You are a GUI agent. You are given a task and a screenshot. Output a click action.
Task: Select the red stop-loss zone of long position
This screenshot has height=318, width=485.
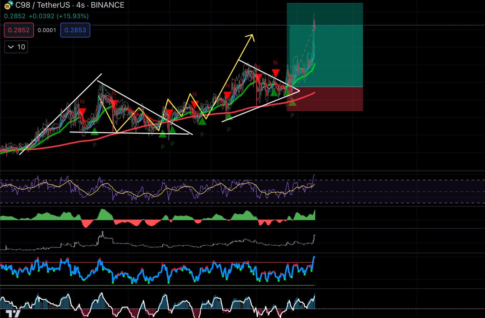coord(325,99)
